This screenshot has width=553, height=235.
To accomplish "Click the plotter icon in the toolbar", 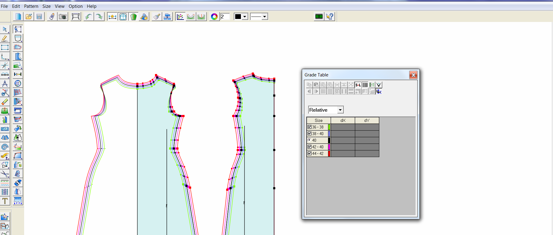I will click(76, 17).
